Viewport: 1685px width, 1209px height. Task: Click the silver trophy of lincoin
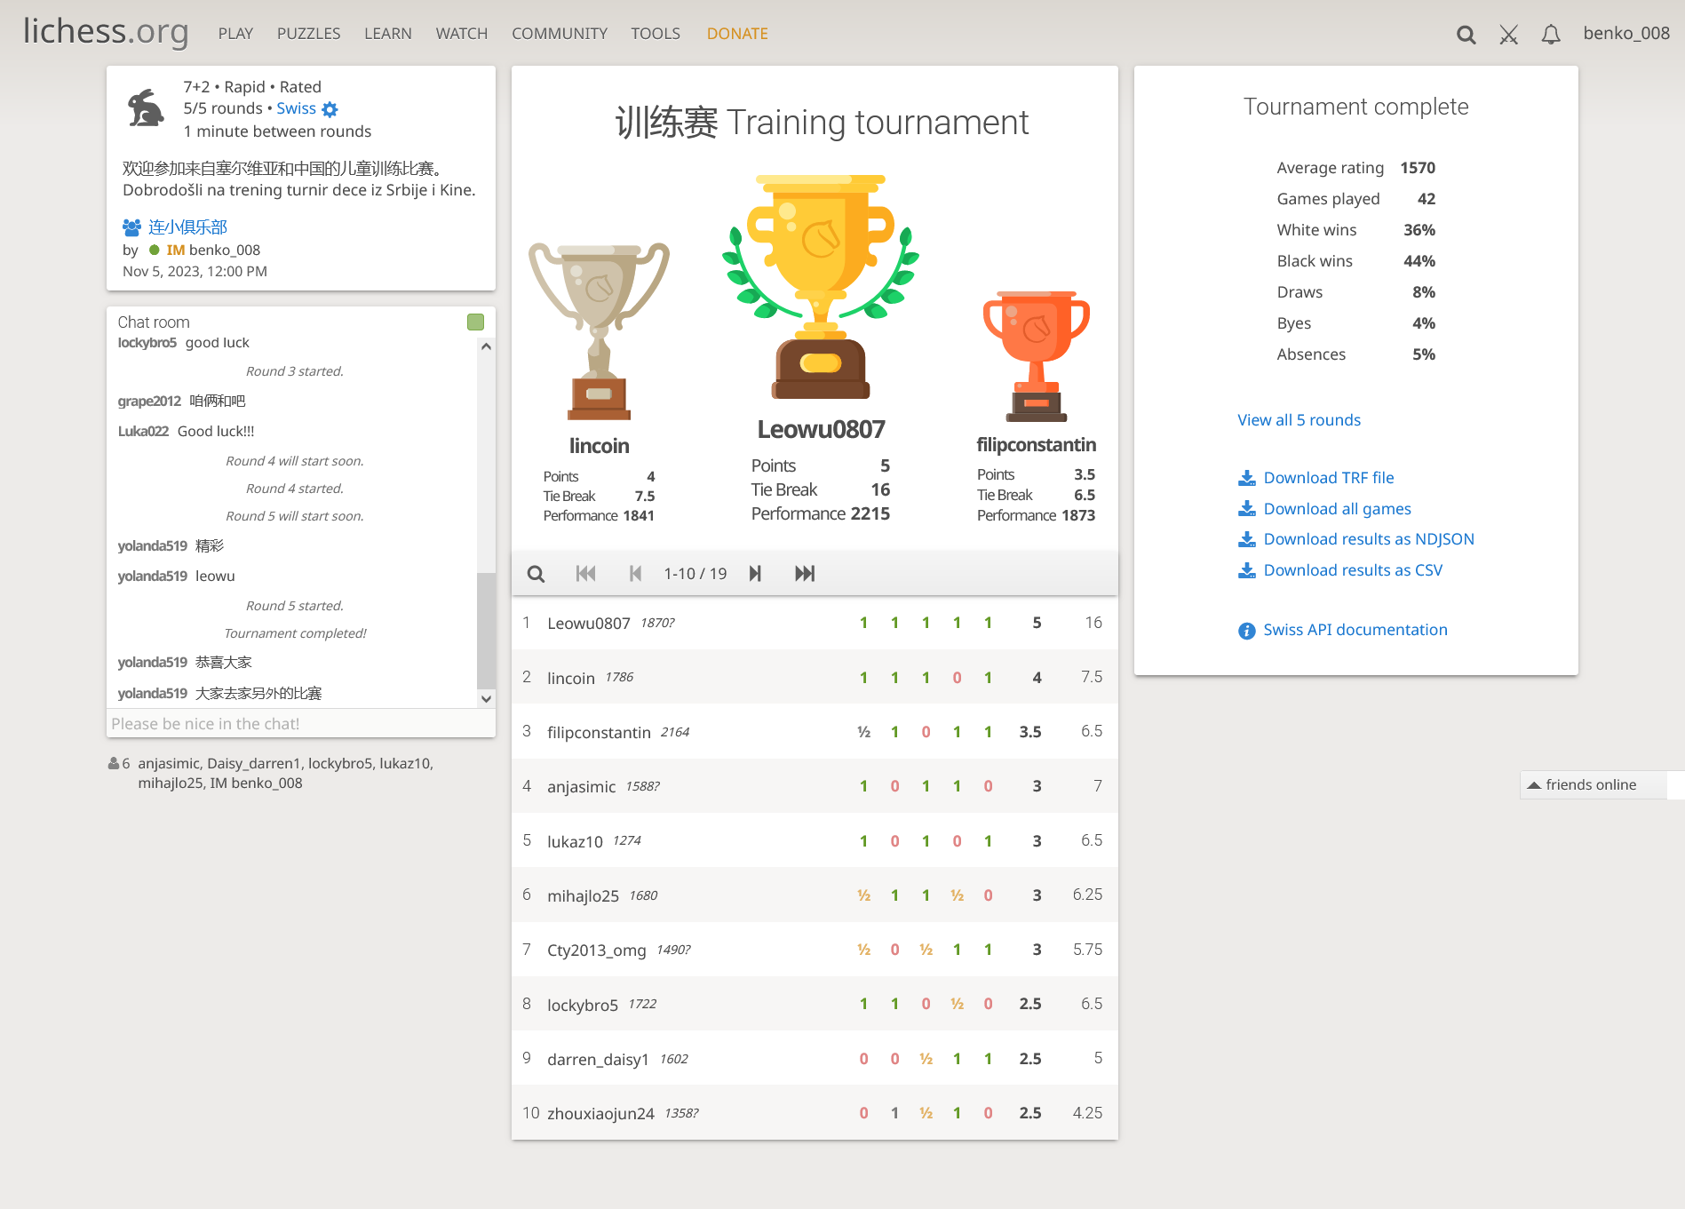(x=599, y=330)
